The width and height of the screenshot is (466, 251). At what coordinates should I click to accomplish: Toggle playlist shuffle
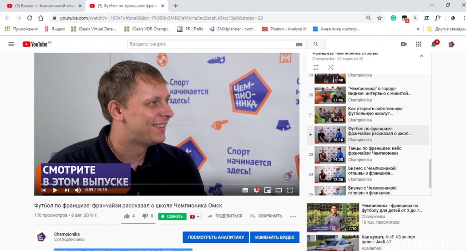[x=330, y=67]
